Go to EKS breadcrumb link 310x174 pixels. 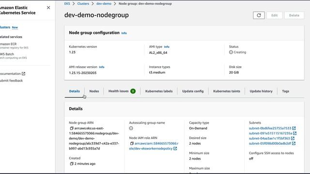click(67, 3)
